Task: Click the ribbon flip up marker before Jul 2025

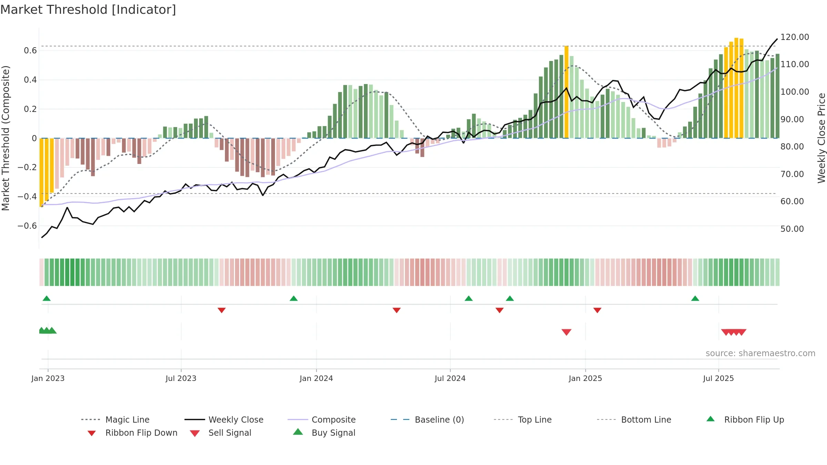Action: pos(695,298)
